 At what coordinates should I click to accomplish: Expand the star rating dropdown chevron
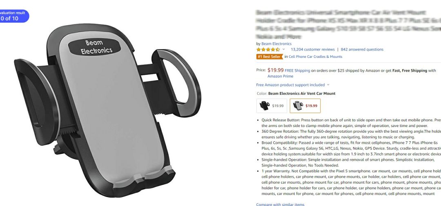[283, 49]
